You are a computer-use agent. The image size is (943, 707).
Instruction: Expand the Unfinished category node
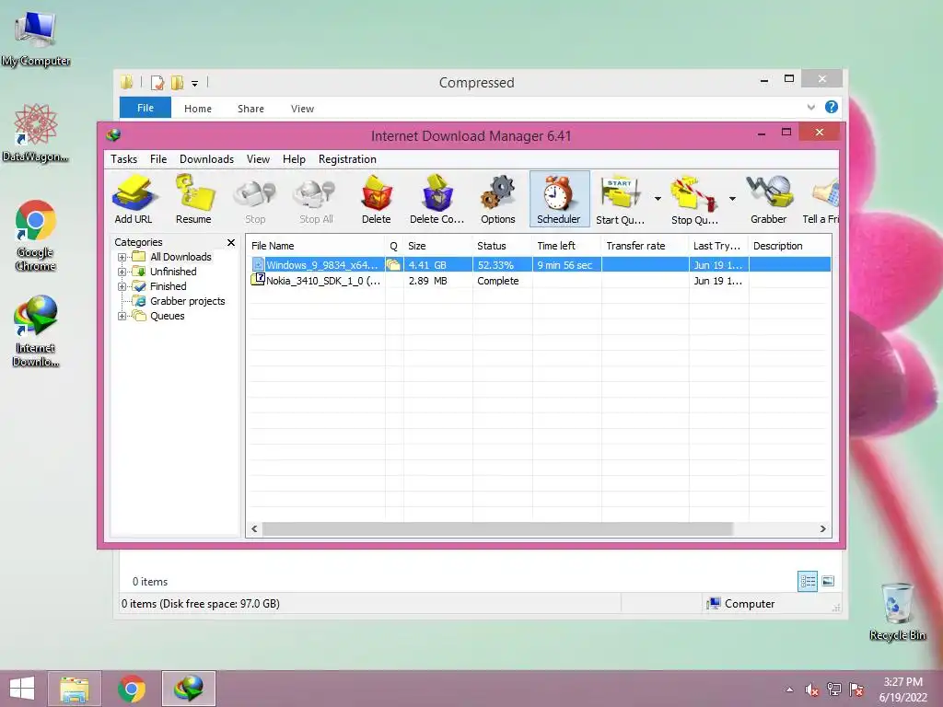point(122,272)
